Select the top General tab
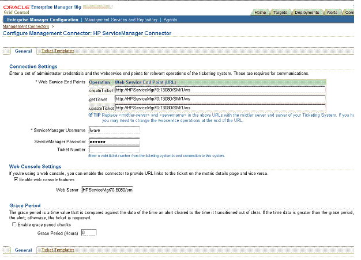Viewport: 361px width, 260px height. 23,51
